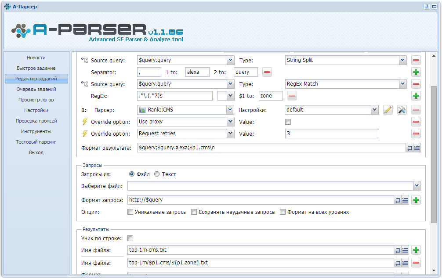Expand the first Source query $query.query dropdown
442x278 pixels.
[230, 60]
